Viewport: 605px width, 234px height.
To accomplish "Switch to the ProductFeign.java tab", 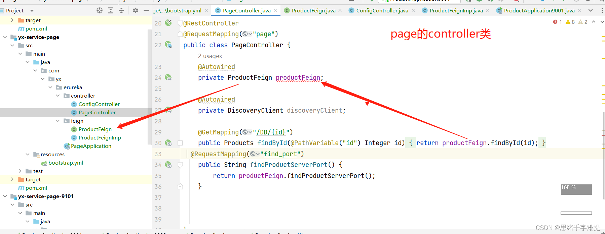I will pos(313,10).
